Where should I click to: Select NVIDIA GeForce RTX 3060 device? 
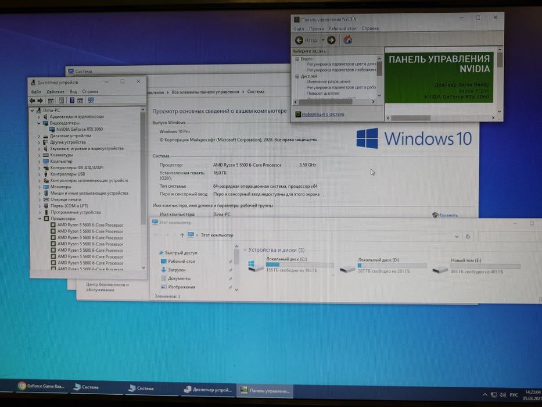pos(80,130)
